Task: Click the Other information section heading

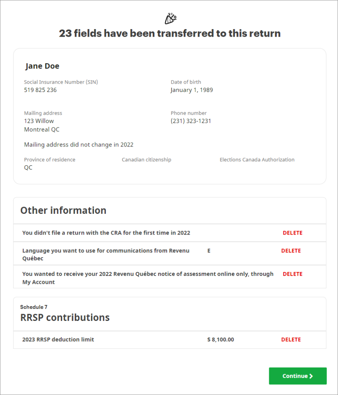Action: (63, 210)
